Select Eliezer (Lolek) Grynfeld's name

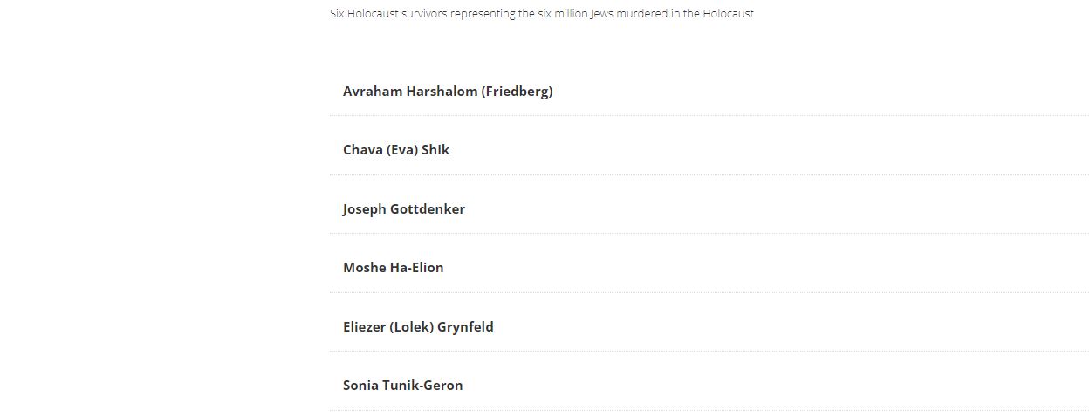point(418,327)
